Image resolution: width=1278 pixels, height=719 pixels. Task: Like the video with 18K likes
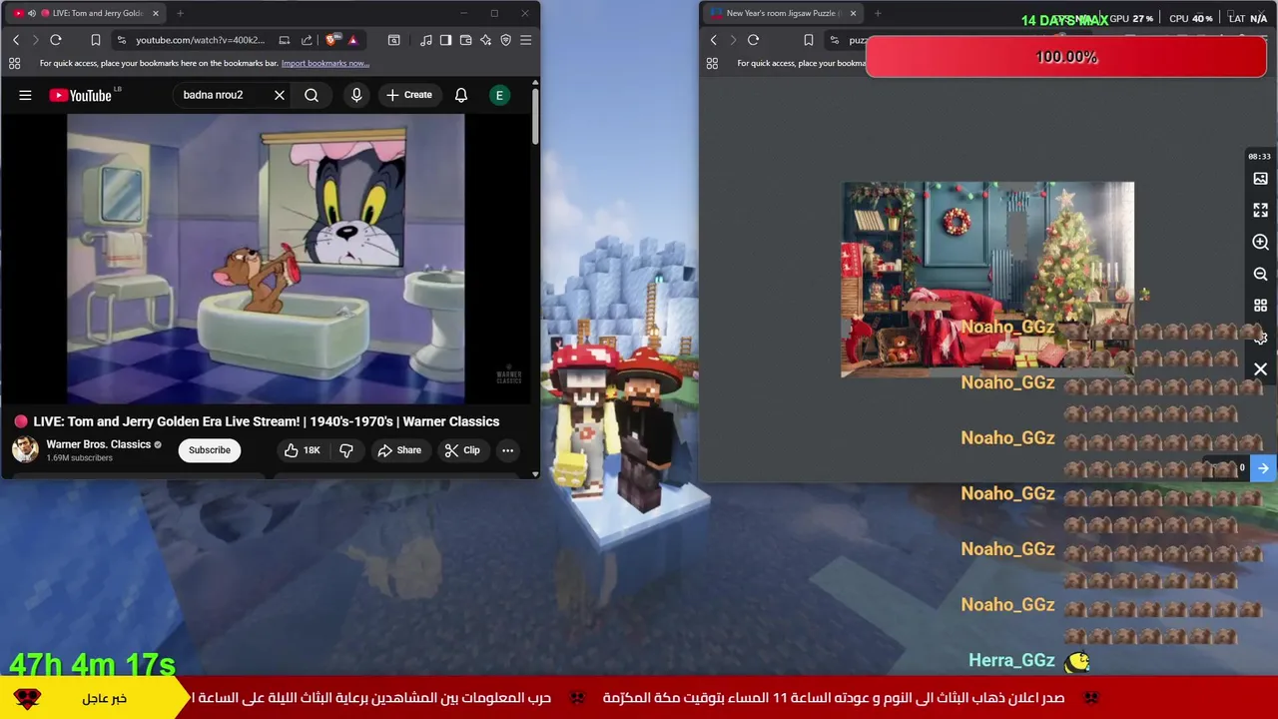click(302, 450)
